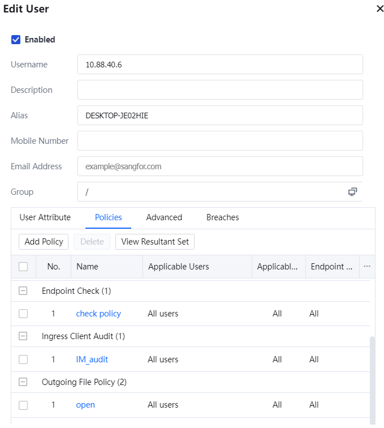Screen dimensions: 384x428
Task: Open the Advanced tab
Action: (164, 217)
